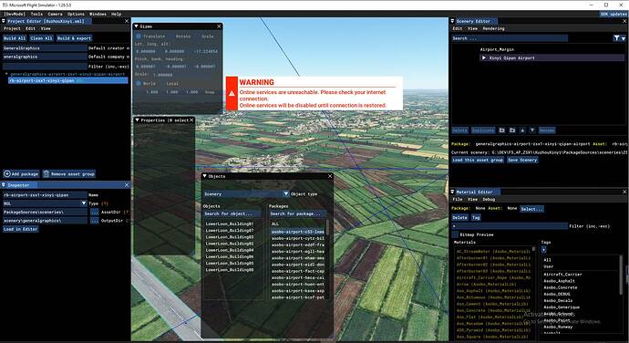Click the second folder icon beside Duplicate
The width and height of the screenshot is (629, 343).
pos(512,130)
